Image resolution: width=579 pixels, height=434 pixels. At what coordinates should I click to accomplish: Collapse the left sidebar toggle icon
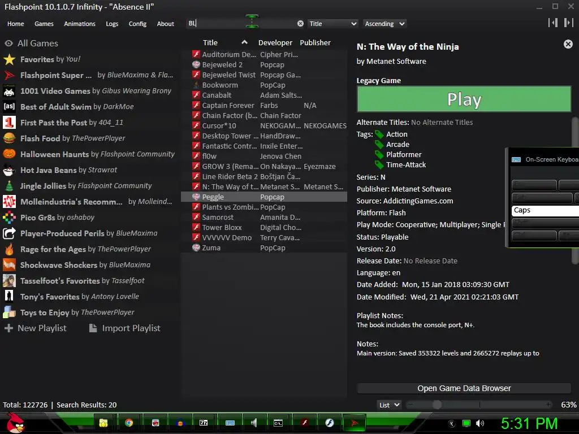point(553,23)
